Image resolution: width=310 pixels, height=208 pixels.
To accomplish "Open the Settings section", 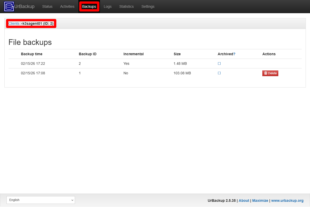I will pyautogui.click(x=148, y=6).
